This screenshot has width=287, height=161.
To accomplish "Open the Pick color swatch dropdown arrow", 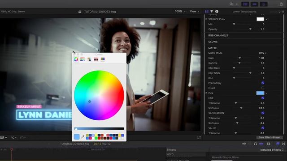I will (x=266, y=93).
